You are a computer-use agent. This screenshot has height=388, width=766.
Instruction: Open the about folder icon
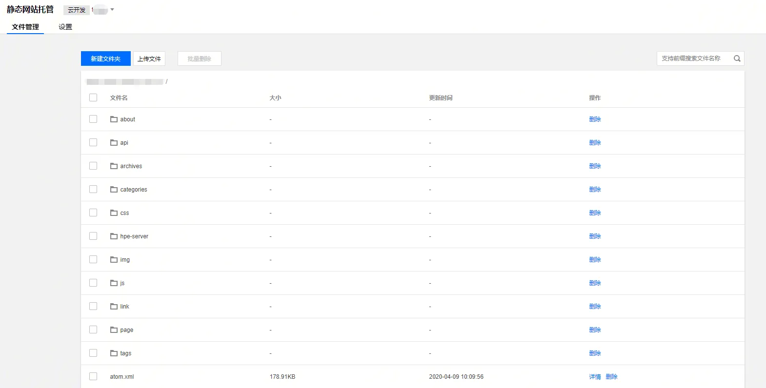pos(114,119)
